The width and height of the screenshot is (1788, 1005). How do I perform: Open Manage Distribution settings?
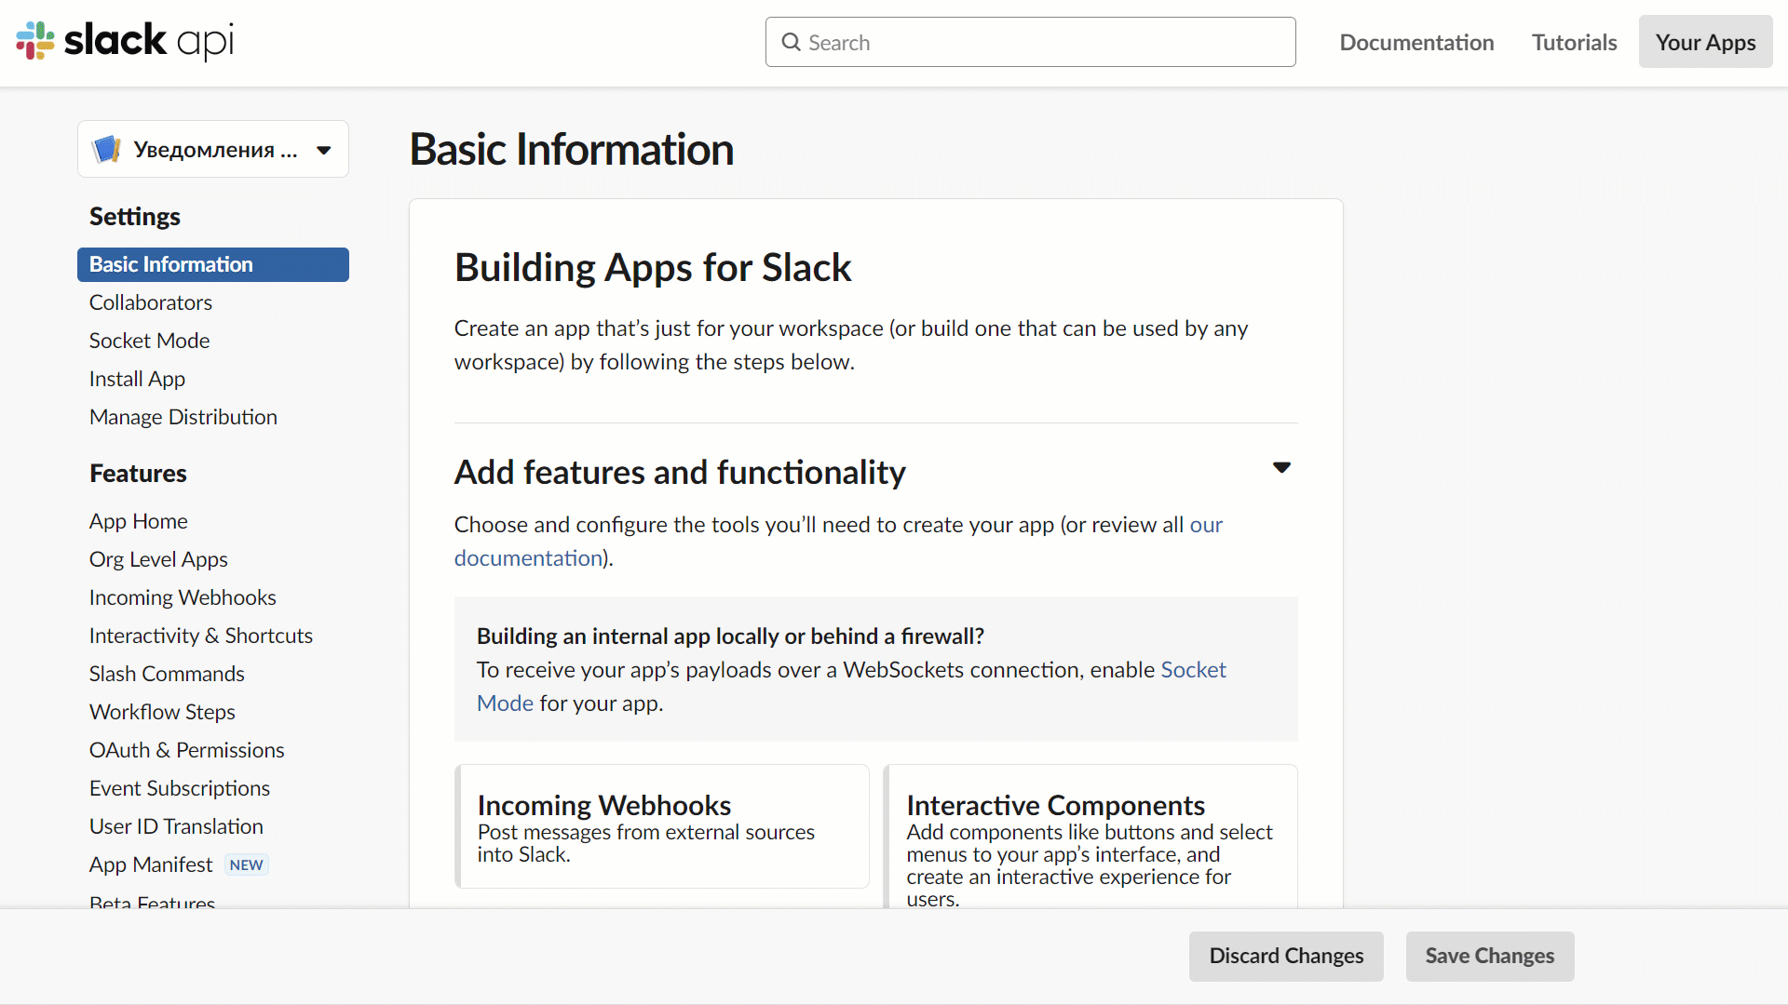pos(183,417)
